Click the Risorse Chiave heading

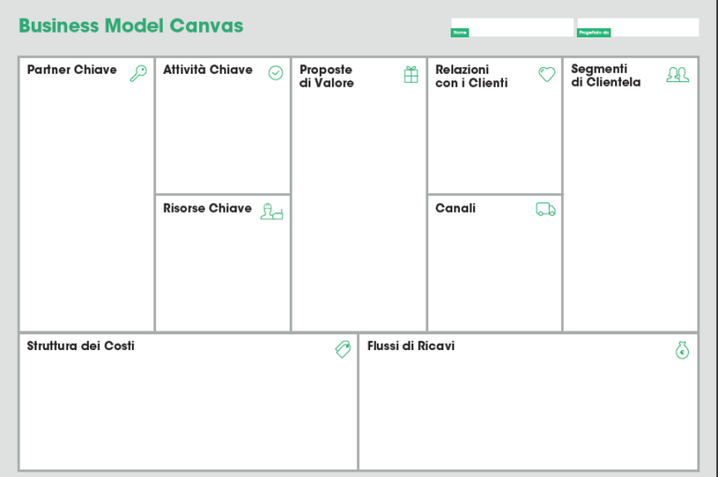[x=208, y=208]
